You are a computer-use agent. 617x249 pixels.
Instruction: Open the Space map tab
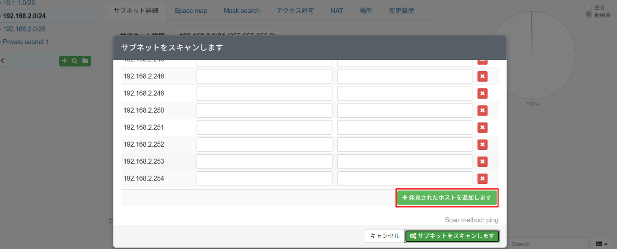(x=191, y=10)
